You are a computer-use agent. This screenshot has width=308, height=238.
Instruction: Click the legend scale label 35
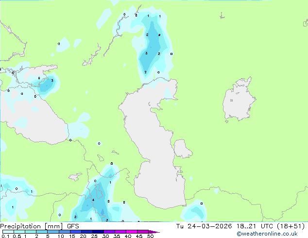117,236
